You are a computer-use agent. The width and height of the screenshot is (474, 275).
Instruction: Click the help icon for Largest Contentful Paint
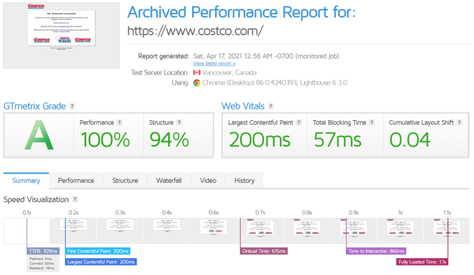(x=298, y=123)
